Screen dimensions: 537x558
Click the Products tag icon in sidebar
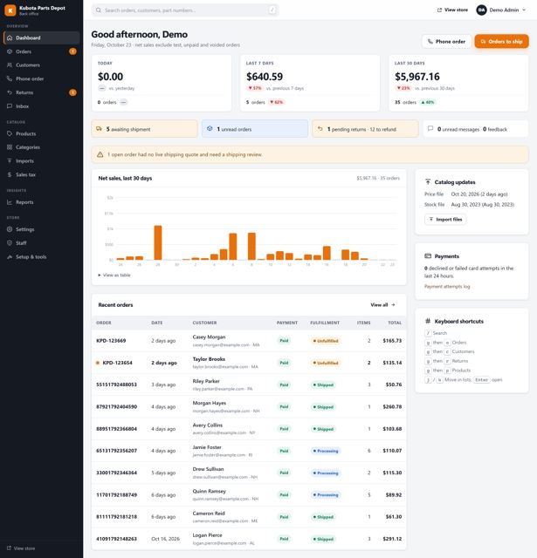[x=10, y=133]
